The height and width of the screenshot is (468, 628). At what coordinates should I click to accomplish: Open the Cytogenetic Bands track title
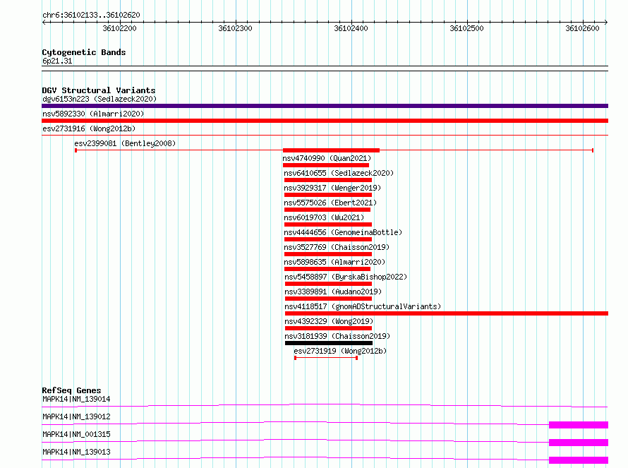pyautogui.click(x=84, y=52)
